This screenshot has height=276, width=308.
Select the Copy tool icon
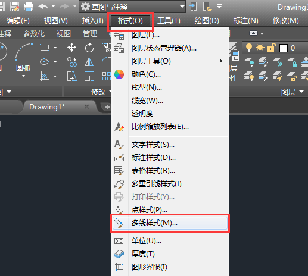point(71,62)
